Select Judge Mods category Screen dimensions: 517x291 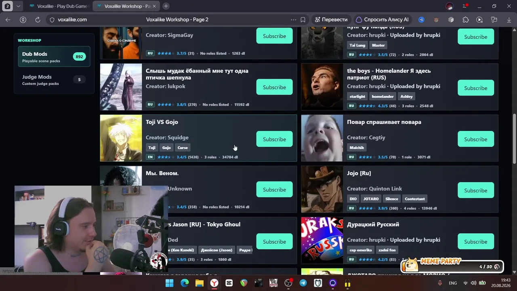[54, 80]
